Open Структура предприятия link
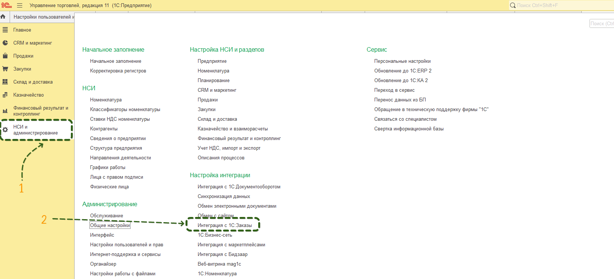 (116, 148)
